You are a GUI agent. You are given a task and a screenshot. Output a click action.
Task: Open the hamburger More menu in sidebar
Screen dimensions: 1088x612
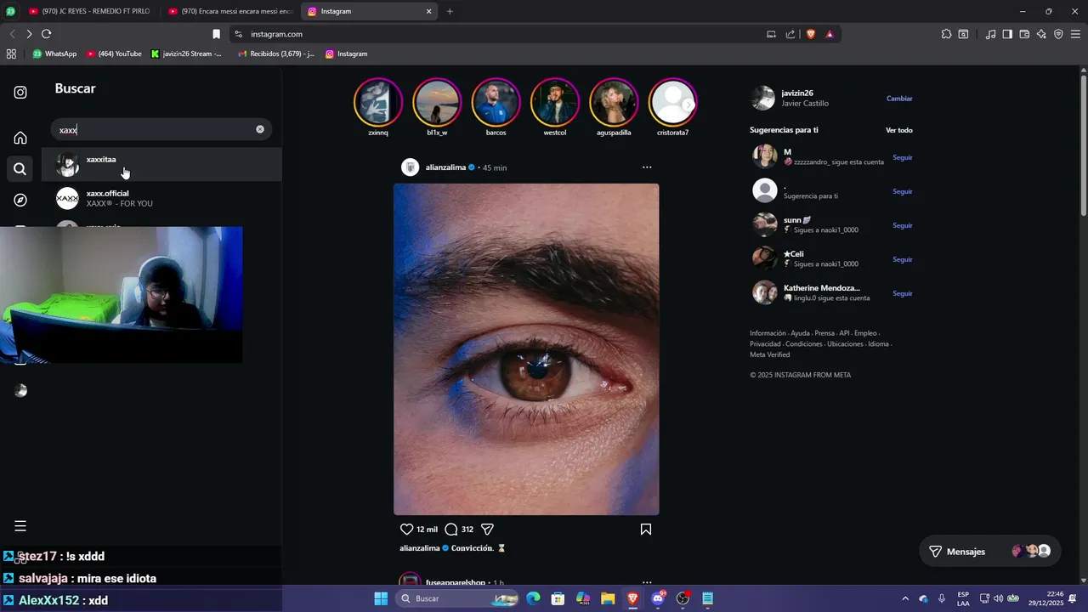click(x=20, y=526)
